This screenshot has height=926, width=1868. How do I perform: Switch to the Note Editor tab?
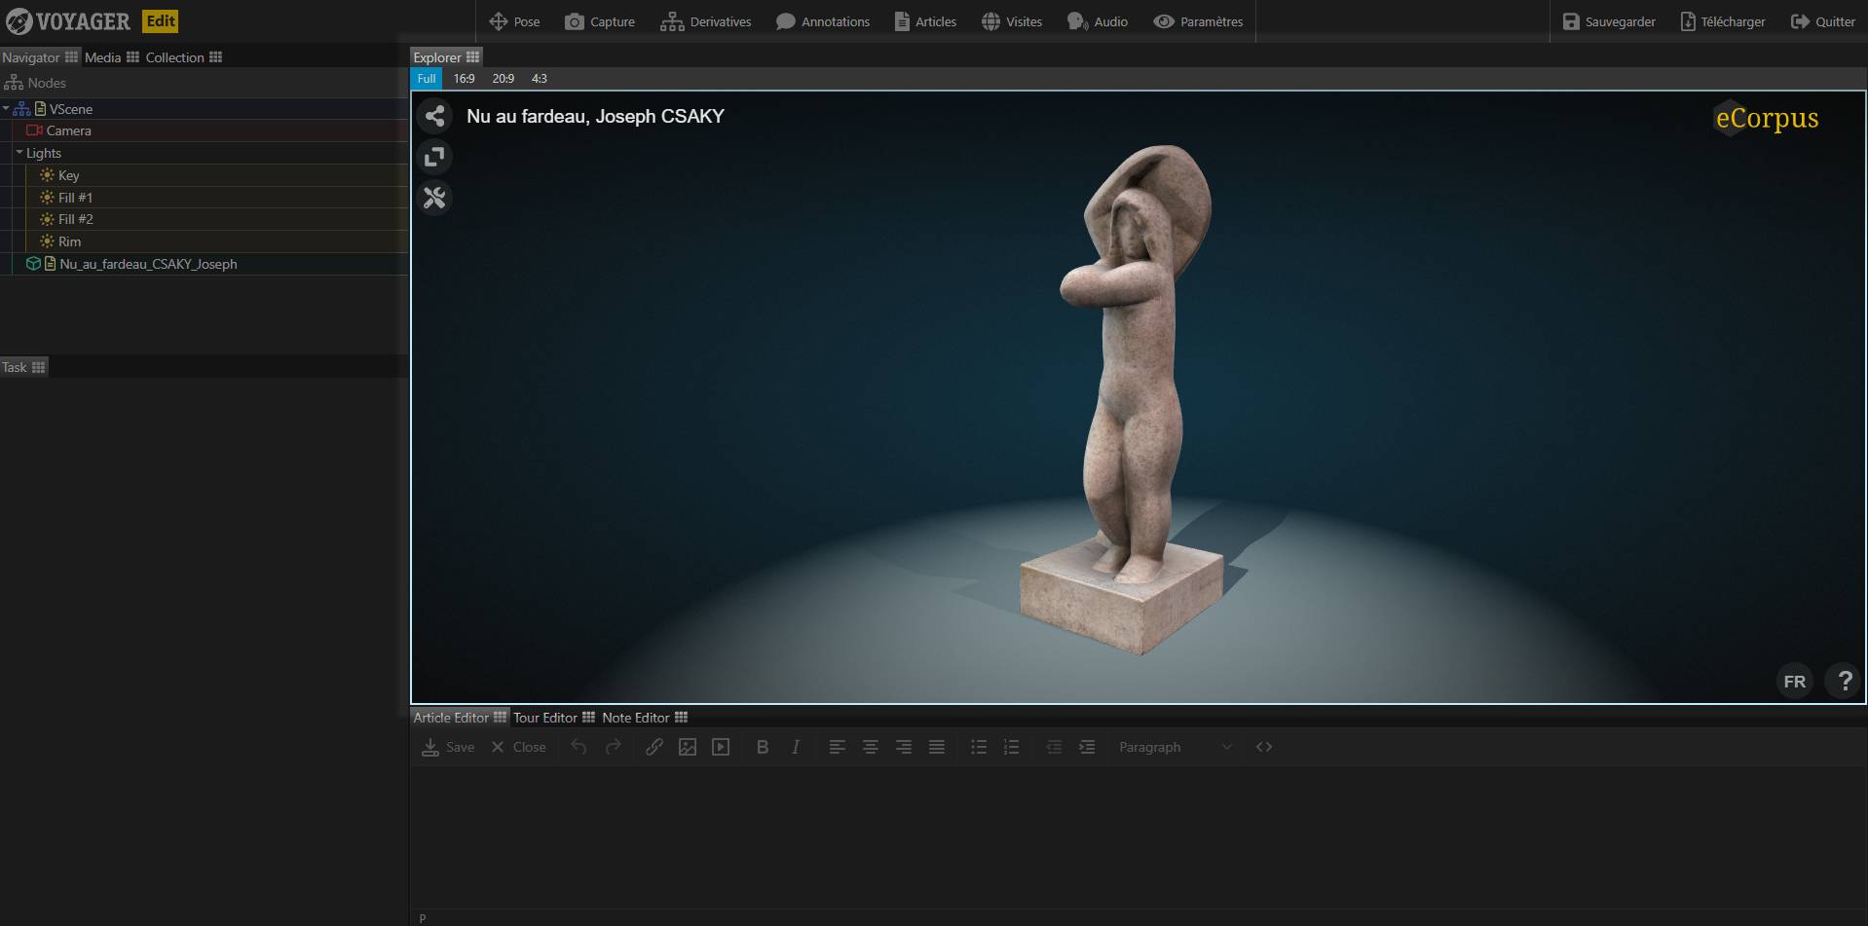click(x=644, y=718)
